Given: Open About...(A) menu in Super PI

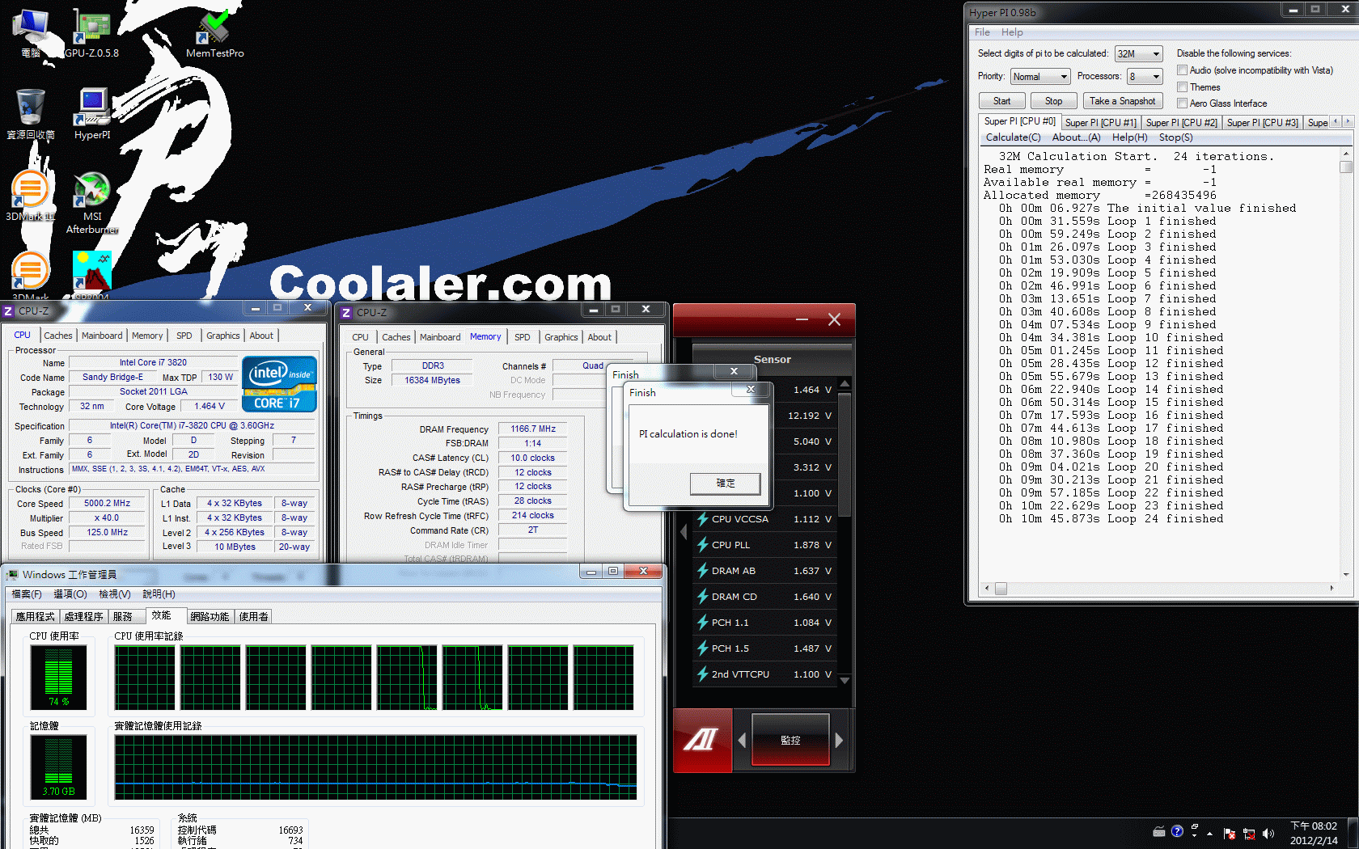Looking at the screenshot, I should [1076, 137].
